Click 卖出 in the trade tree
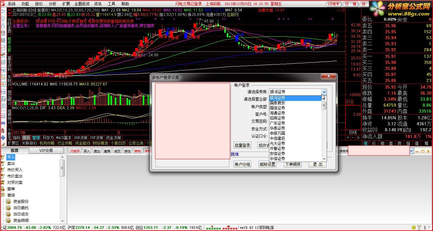 point(11,163)
